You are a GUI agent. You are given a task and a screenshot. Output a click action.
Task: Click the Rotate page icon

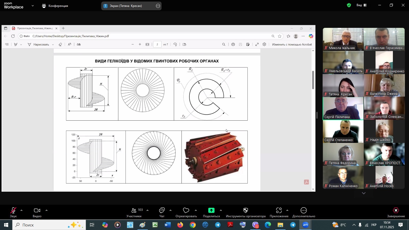click(x=175, y=44)
